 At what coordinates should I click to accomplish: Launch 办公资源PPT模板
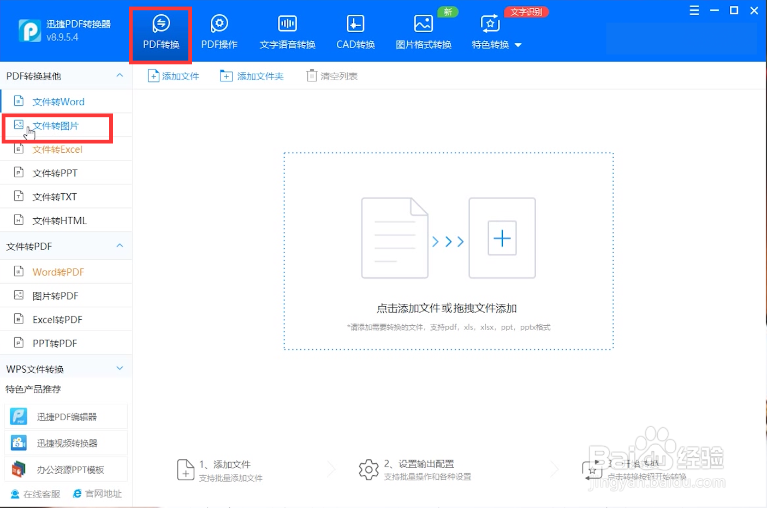[x=66, y=469]
